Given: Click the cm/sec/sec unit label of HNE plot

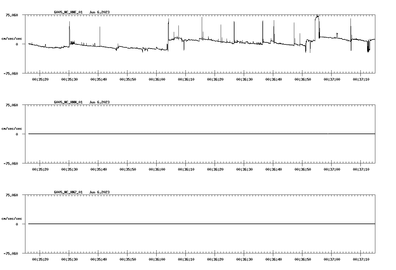Looking at the screenshot, I should (x=12, y=39).
